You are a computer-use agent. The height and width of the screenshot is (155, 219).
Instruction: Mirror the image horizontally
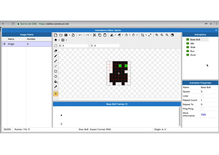point(112,35)
